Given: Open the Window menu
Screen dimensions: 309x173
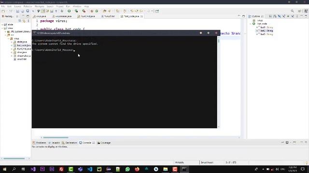Looking at the screenshot, I should tap(77, 6).
